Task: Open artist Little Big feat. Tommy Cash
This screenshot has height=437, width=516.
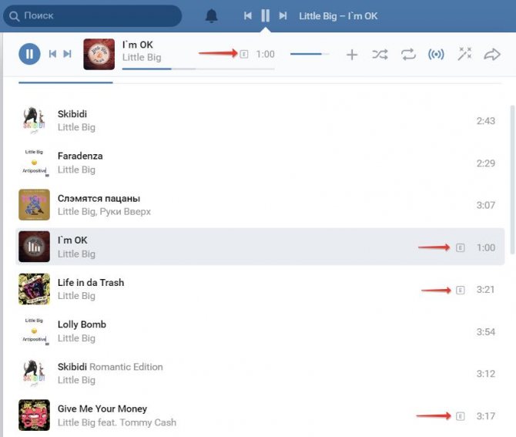Action: (x=117, y=422)
